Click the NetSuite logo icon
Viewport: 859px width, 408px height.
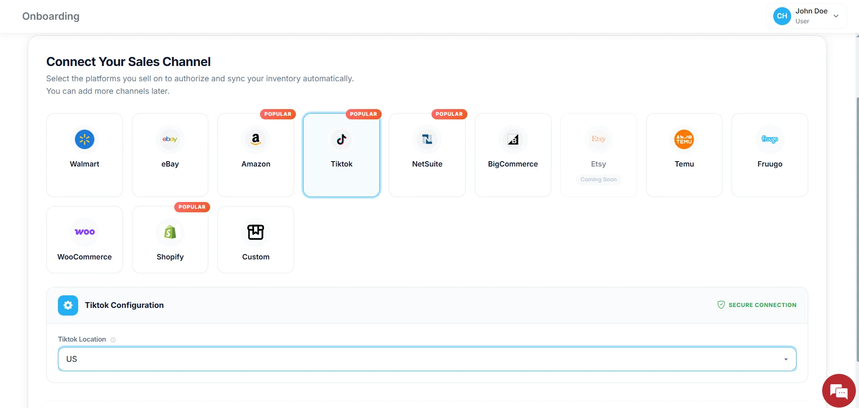pos(427,139)
